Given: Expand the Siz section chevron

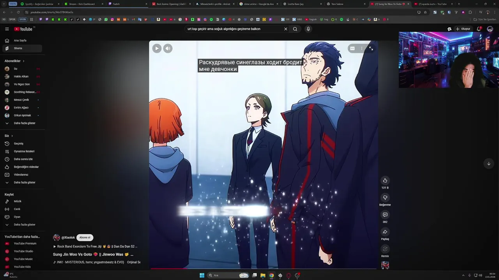Looking at the screenshot, I should tap(12, 136).
